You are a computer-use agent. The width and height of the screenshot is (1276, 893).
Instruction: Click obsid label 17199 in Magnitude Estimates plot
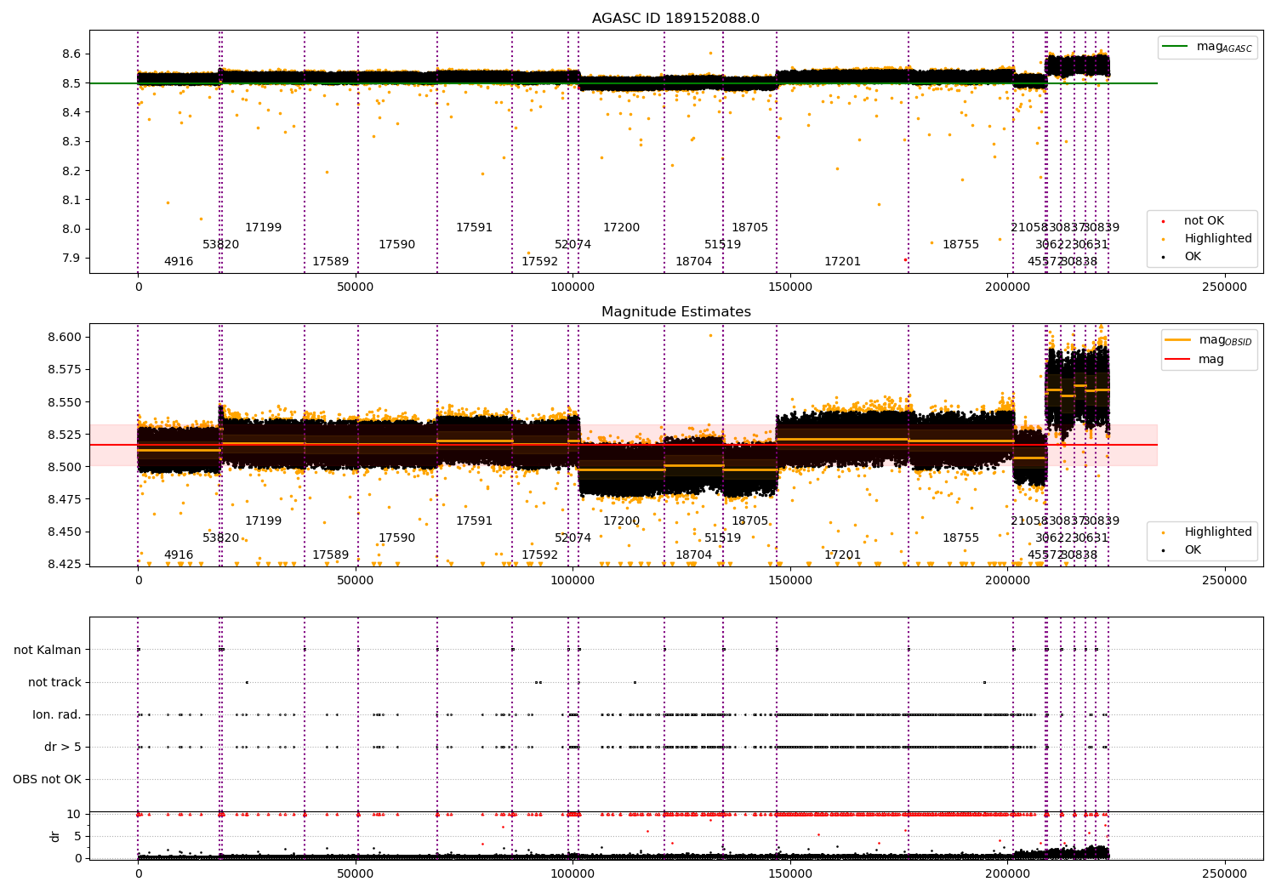point(264,521)
